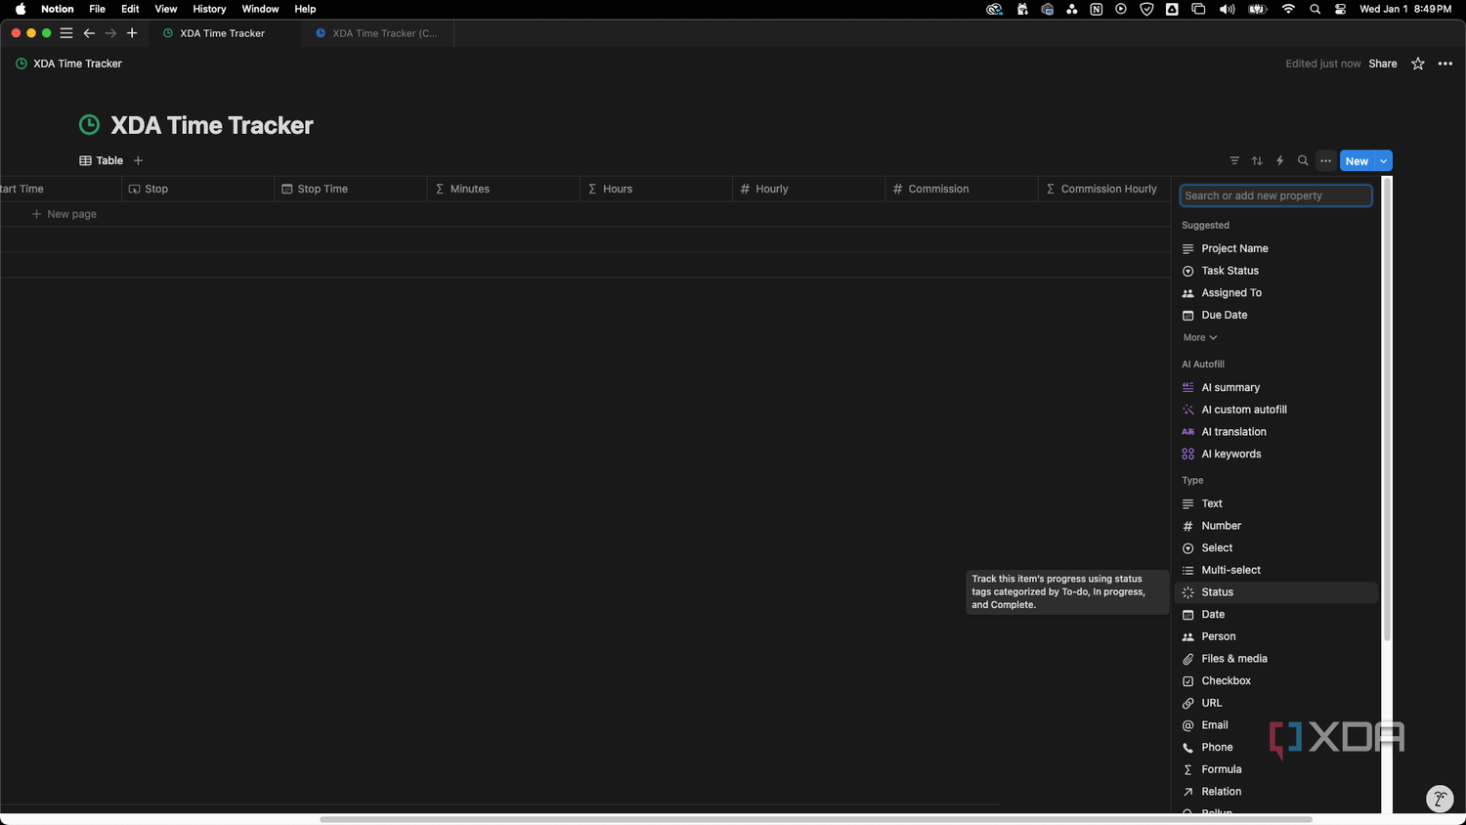This screenshot has height=825, width=1466.
Task: Open the View menu
Action: pyautogui.click(x=166, y=9)
